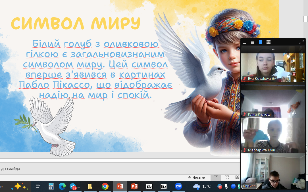Switch to Slide Sorter view

227,178
